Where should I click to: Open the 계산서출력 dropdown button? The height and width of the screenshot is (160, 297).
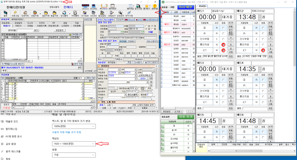(x=109, y=19)
